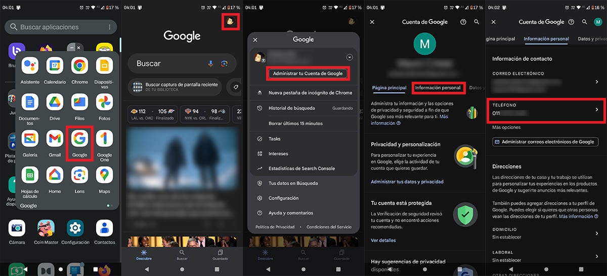The height and width of the screenshot is (276, 607).
Task: Open the Fotos app icon
Action: tap(104, 102)
